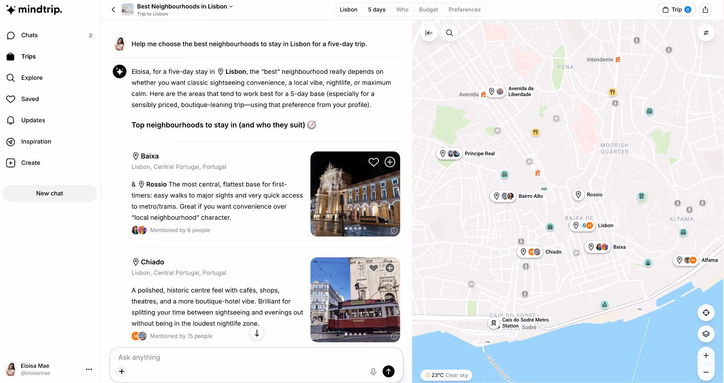
Task: Zoom in on the map
Action: coord(706,355)
